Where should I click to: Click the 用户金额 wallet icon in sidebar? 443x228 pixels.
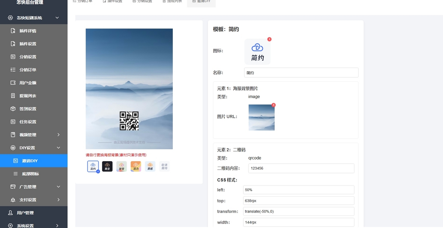point(13,83)
